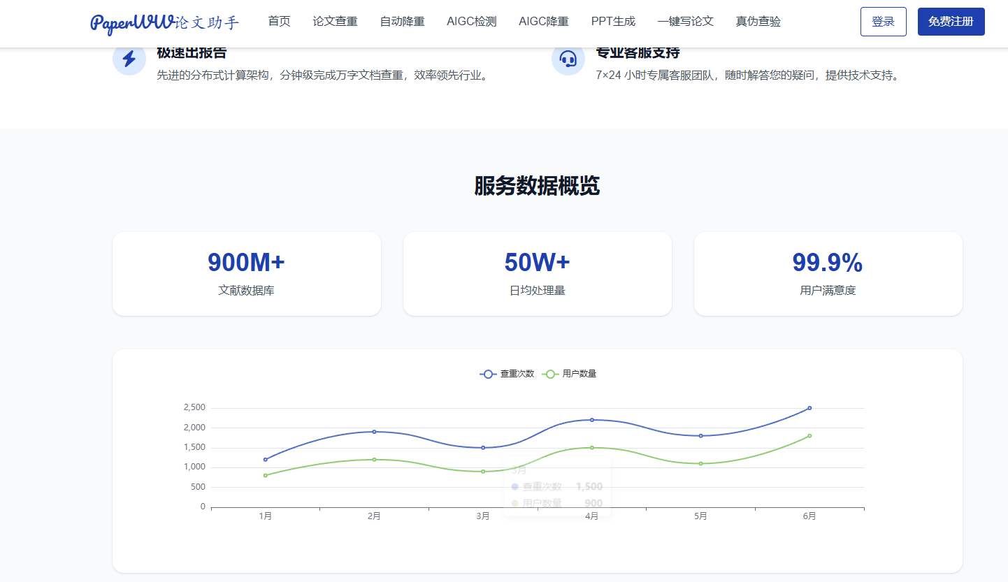The height and width of the screenshot is (582, 1008).
Task: Open the 首页 nav item
Action: tap(279, 22)
